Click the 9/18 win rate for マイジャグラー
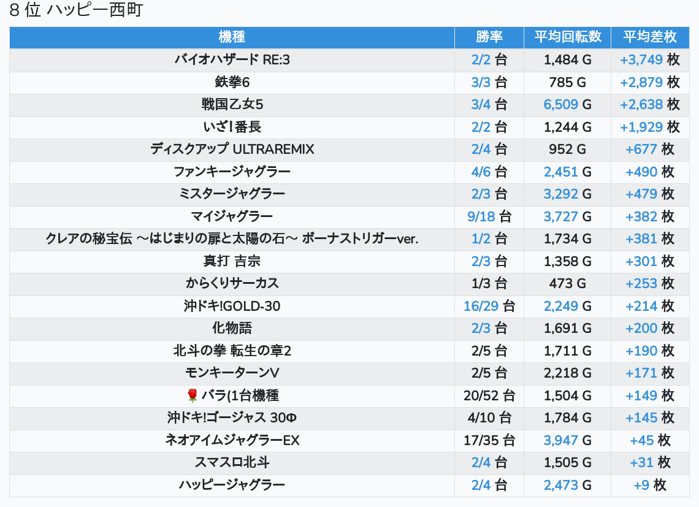Screen dimensions: 699x507 point(481,216)
